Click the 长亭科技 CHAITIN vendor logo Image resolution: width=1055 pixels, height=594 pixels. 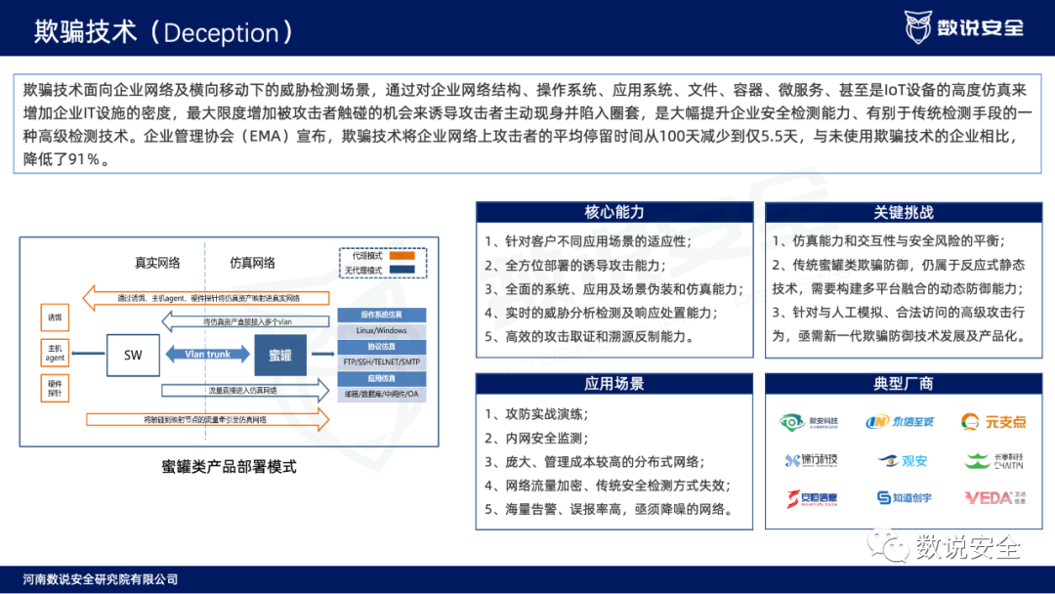993,461
